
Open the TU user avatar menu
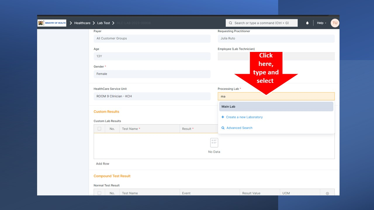point(335,23)
